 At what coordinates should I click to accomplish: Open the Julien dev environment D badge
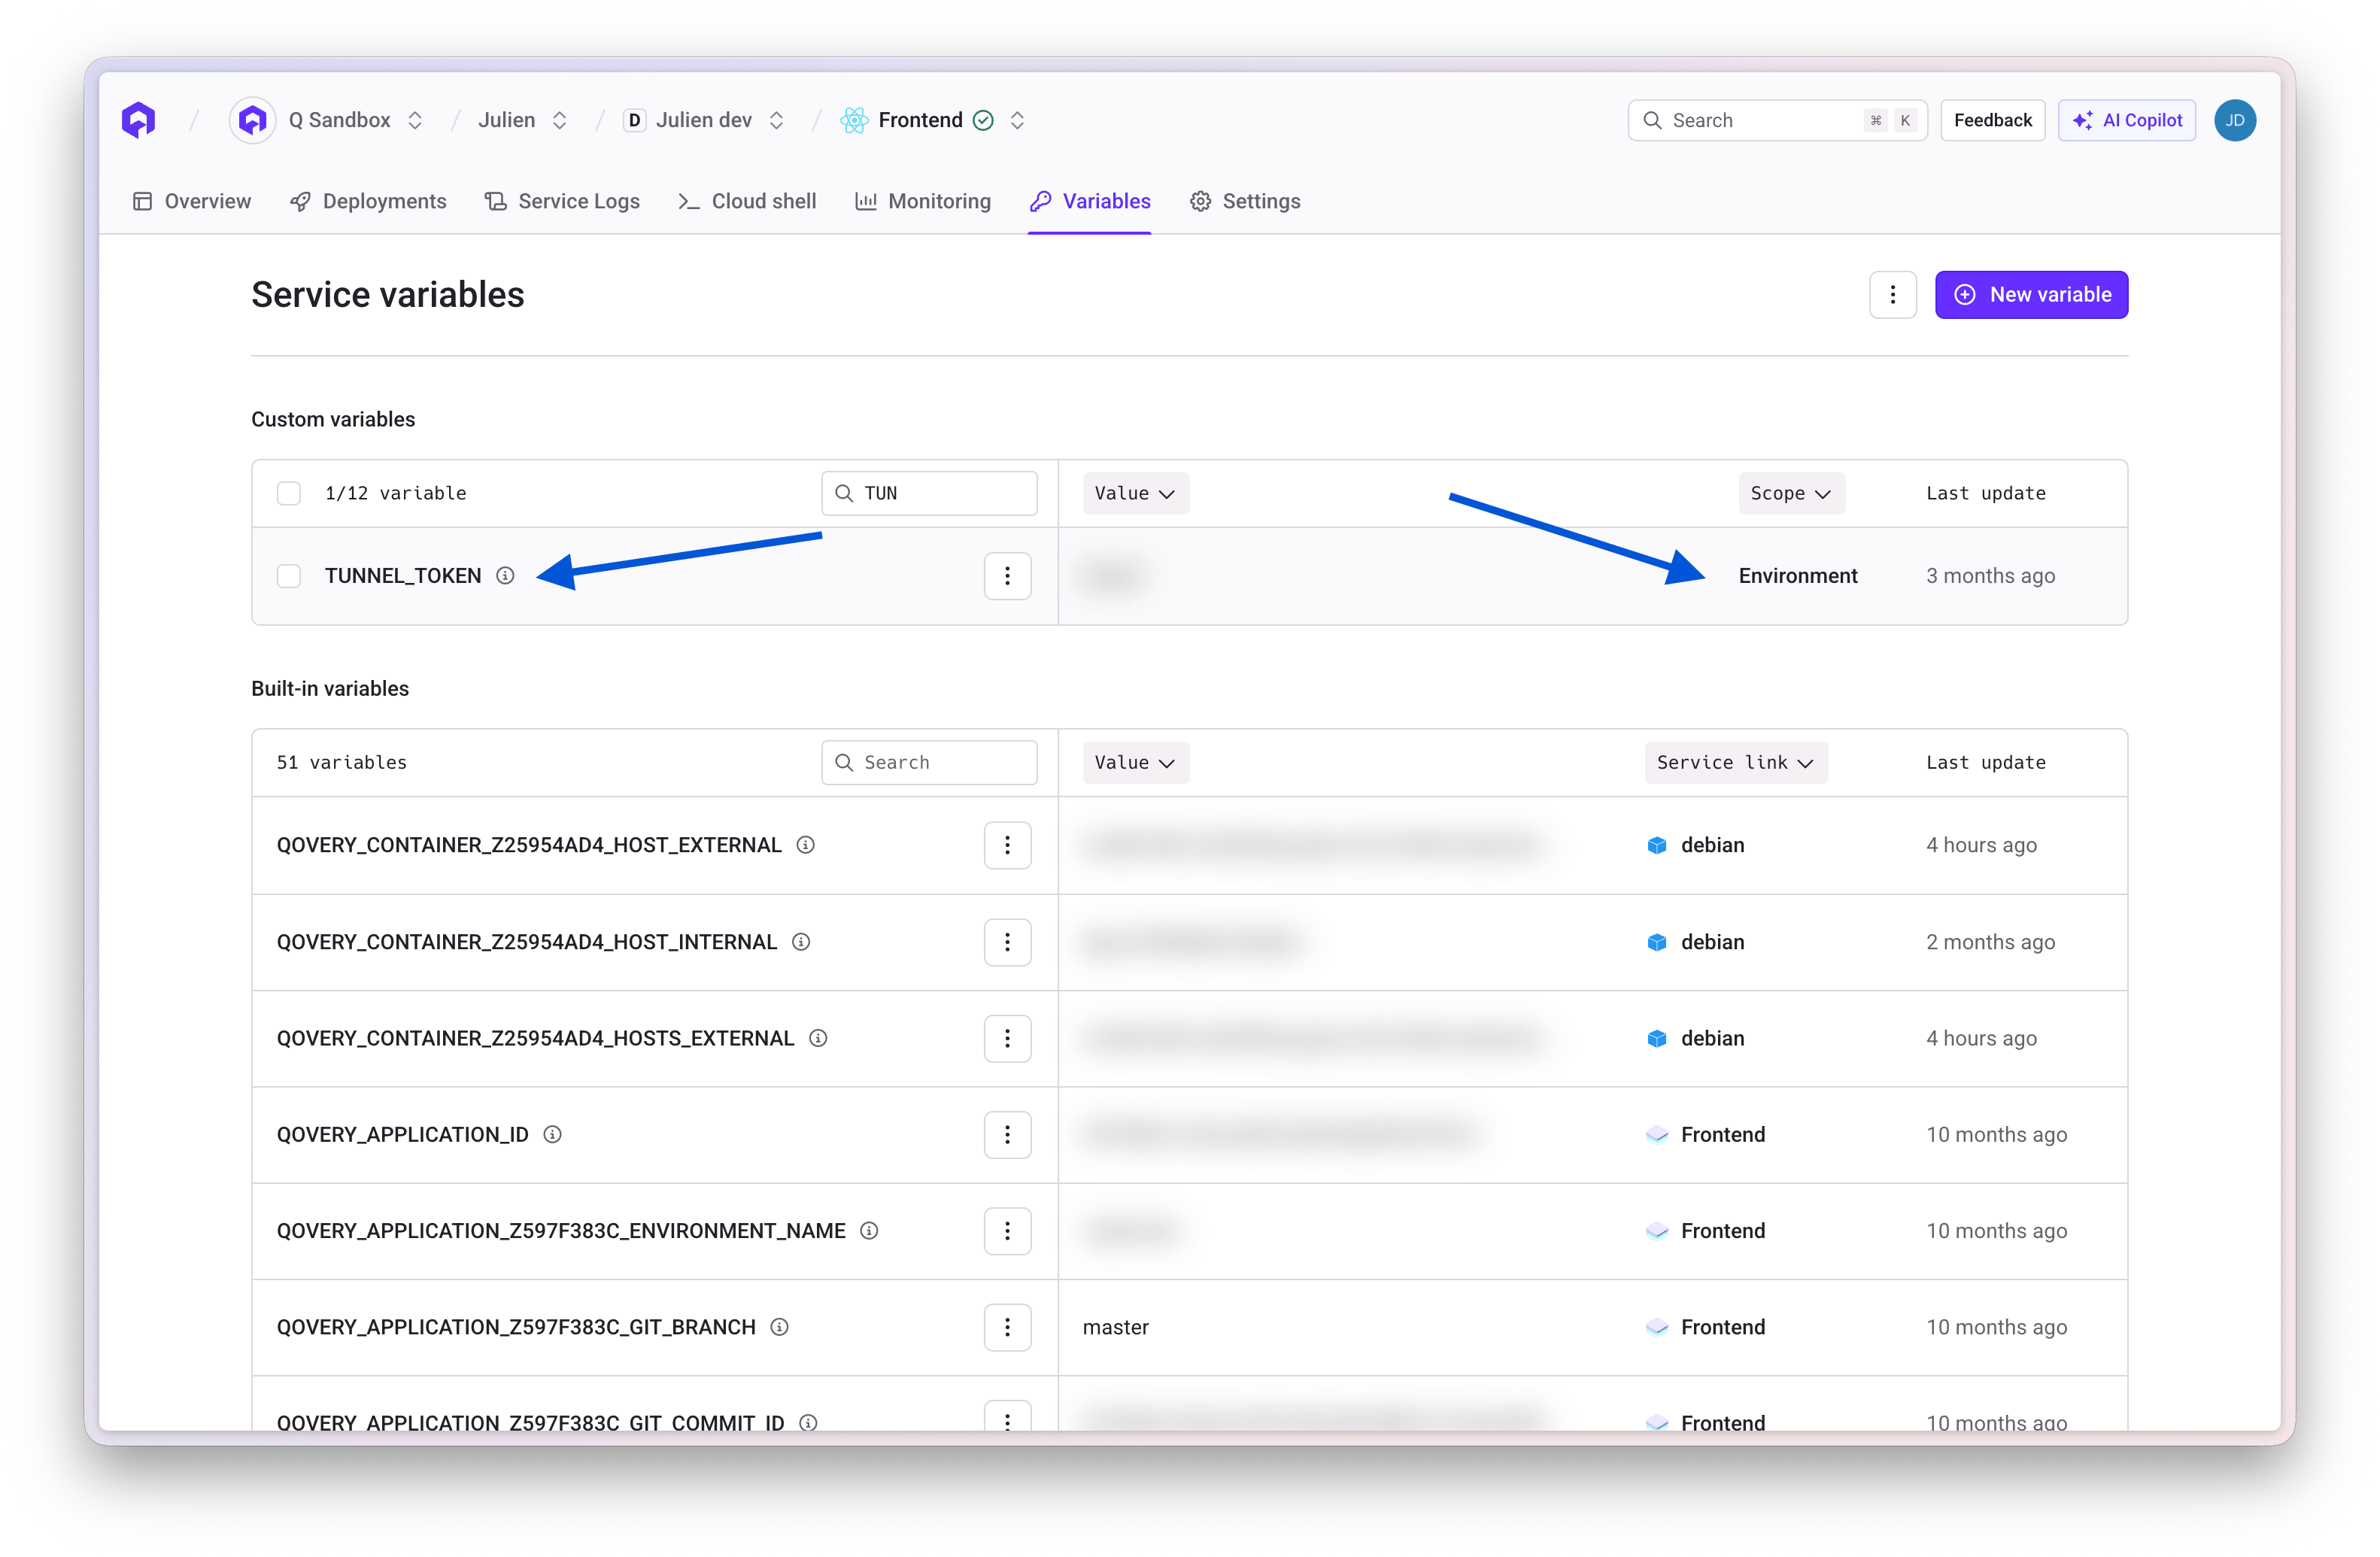coord(634,120)
